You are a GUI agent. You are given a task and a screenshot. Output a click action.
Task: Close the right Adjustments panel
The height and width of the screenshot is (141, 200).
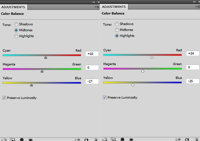pyautogui.click(x=199, y=2)
